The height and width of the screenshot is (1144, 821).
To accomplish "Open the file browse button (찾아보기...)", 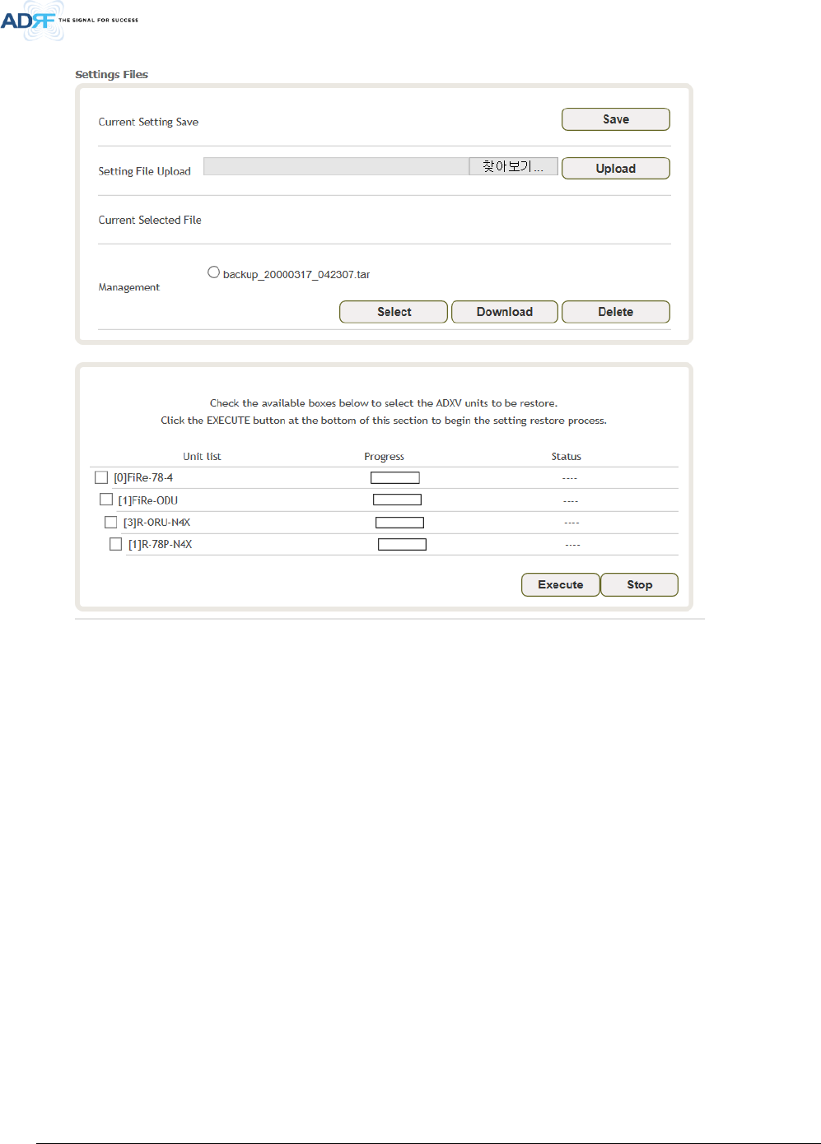I will tap(513, 166).
